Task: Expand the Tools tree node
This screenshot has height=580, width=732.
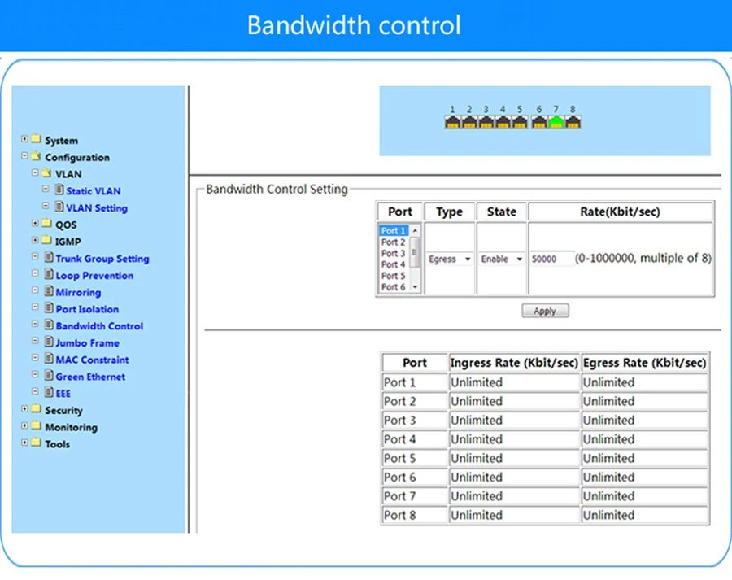Action: pos(24,443)
